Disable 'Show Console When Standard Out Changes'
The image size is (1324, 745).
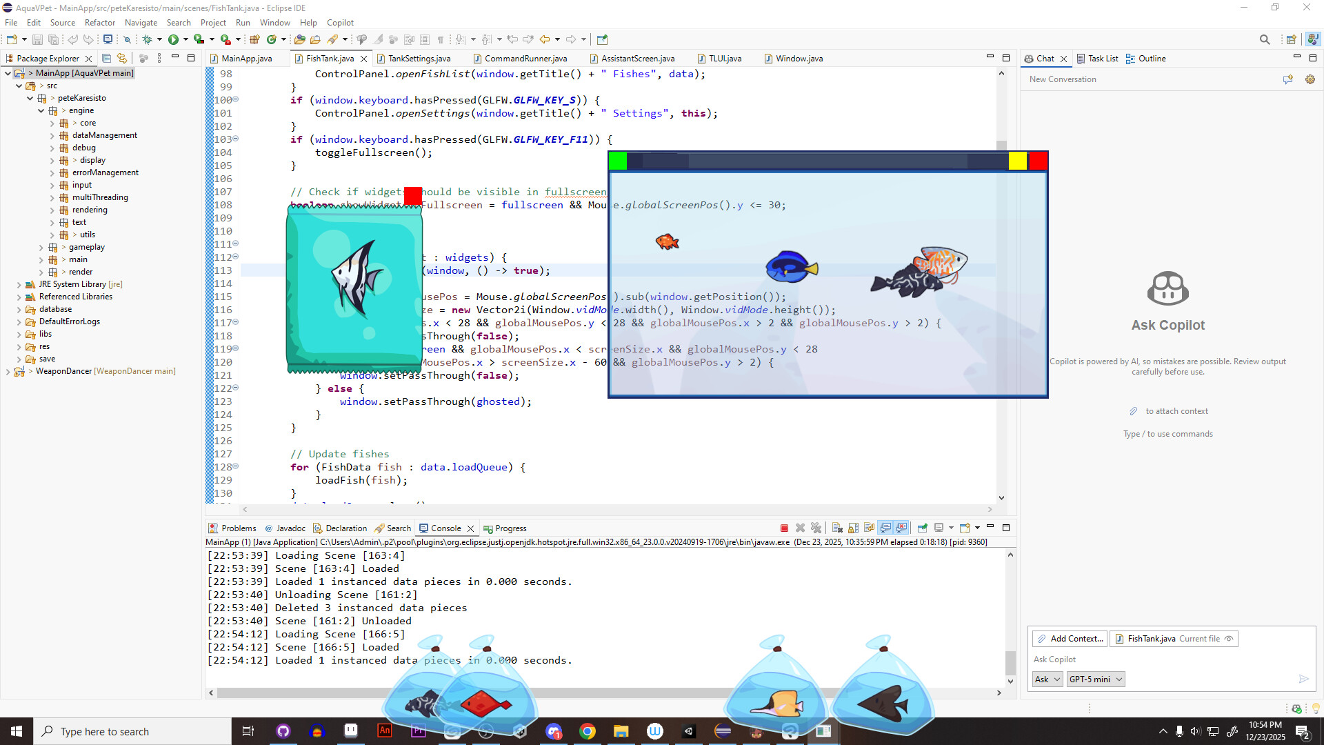point(886,528)
